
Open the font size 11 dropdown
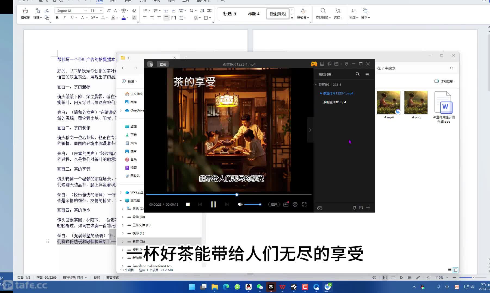[101, 11]
